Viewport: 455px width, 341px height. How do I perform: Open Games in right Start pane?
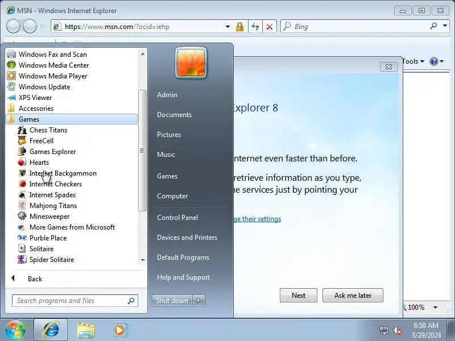(x=167, y=176)
